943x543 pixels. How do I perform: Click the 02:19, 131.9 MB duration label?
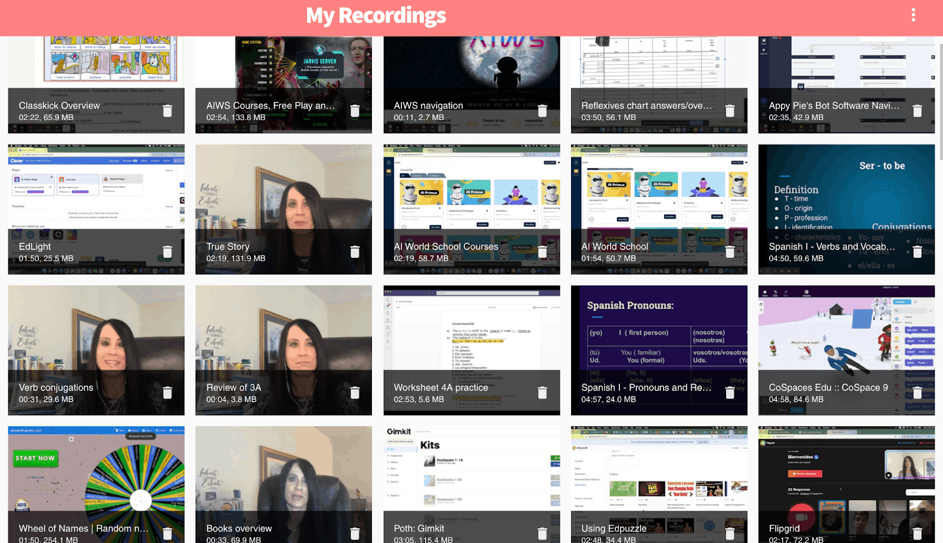point(236,258)
